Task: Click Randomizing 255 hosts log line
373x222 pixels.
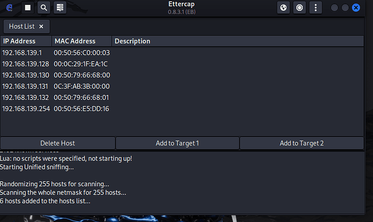Action: tap(55, 184)
